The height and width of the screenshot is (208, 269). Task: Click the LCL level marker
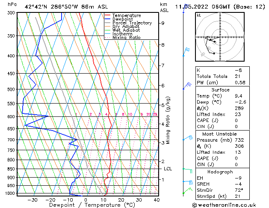[168, 169]
